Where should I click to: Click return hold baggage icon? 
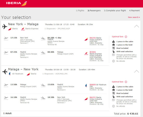[x=114, y=90]
